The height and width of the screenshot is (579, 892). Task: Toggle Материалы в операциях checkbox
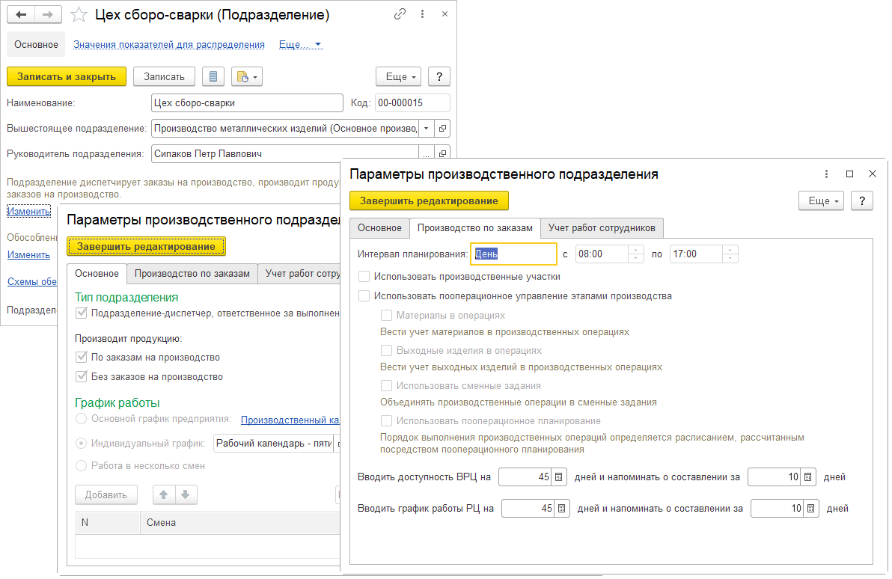click(386, 315)
